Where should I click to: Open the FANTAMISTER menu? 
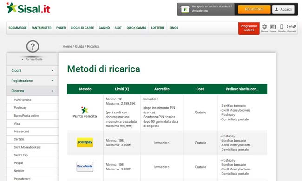click(41, 28)
